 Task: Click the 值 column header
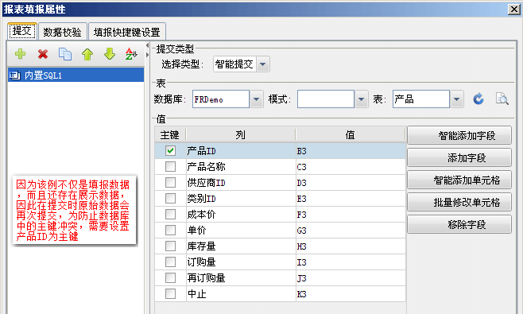coord(351,135)
